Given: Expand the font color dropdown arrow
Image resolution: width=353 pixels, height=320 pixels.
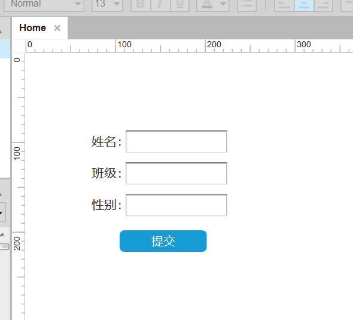Looking at the screenshot, I should tap(223, 4).
